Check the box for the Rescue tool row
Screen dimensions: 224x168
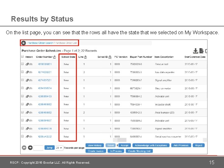22,64
